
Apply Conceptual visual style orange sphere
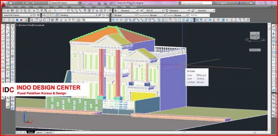pyautogui.click(x=21, y=20)
